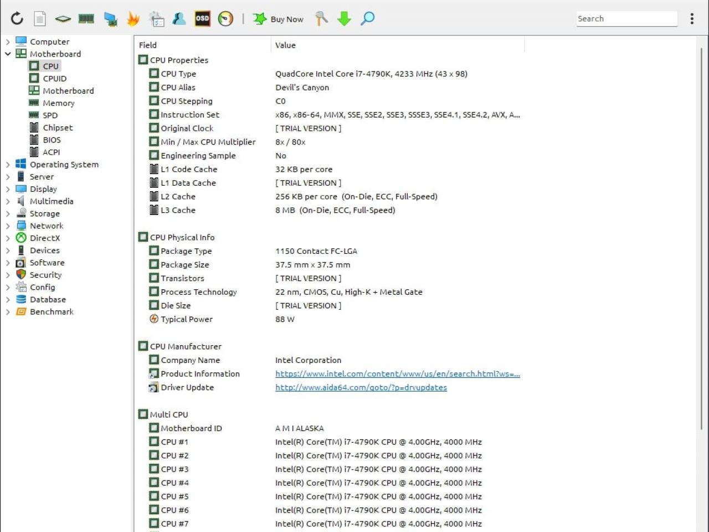Click the user profile toolbar icon

click(179, 19)
